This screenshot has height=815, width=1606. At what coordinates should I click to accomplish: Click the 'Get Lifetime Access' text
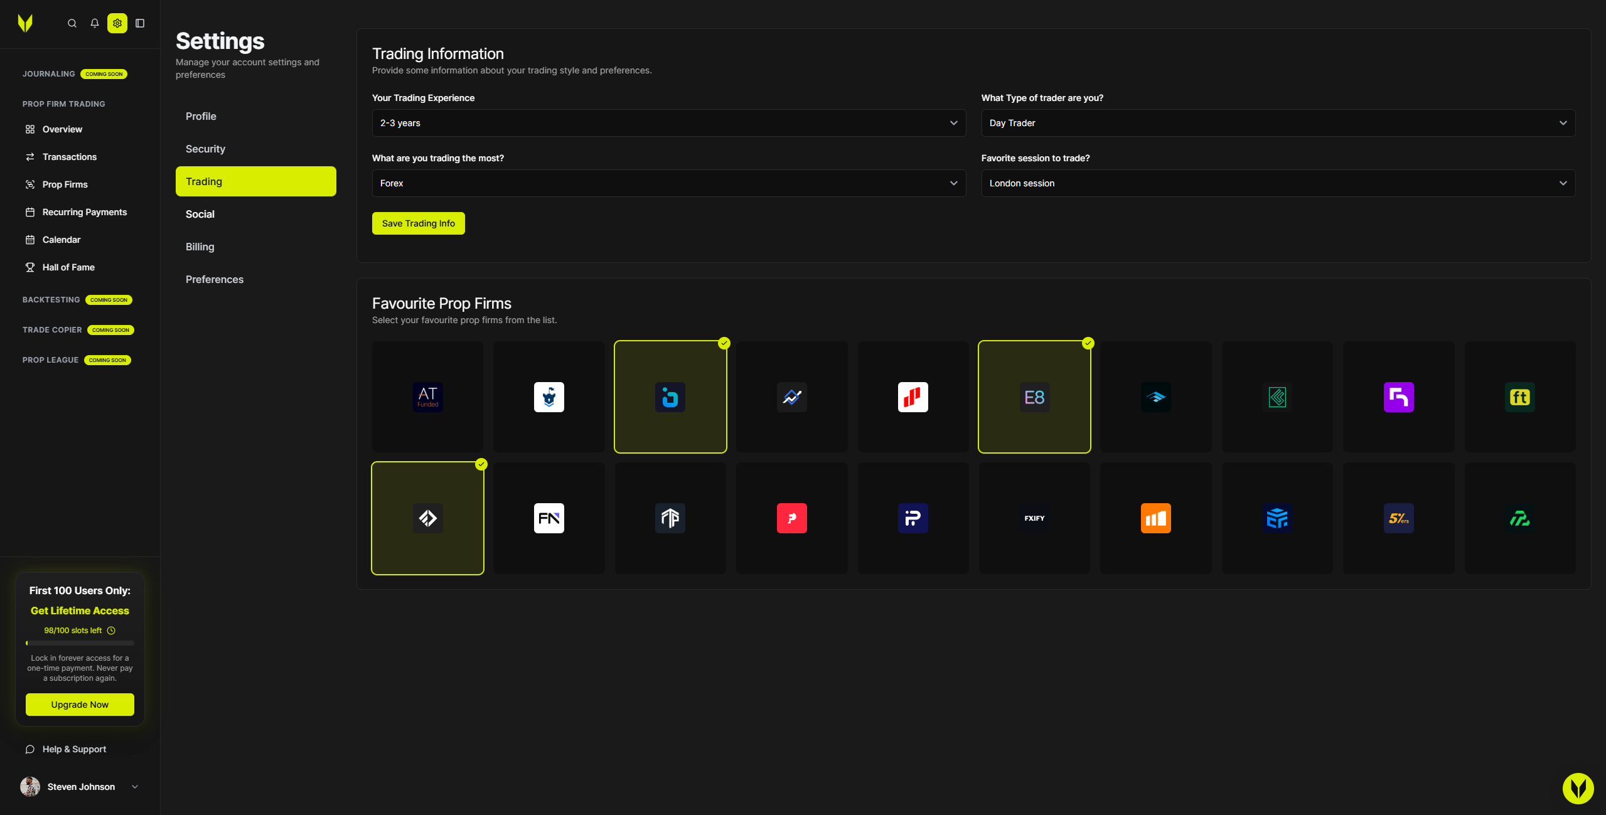coord(80,610)
